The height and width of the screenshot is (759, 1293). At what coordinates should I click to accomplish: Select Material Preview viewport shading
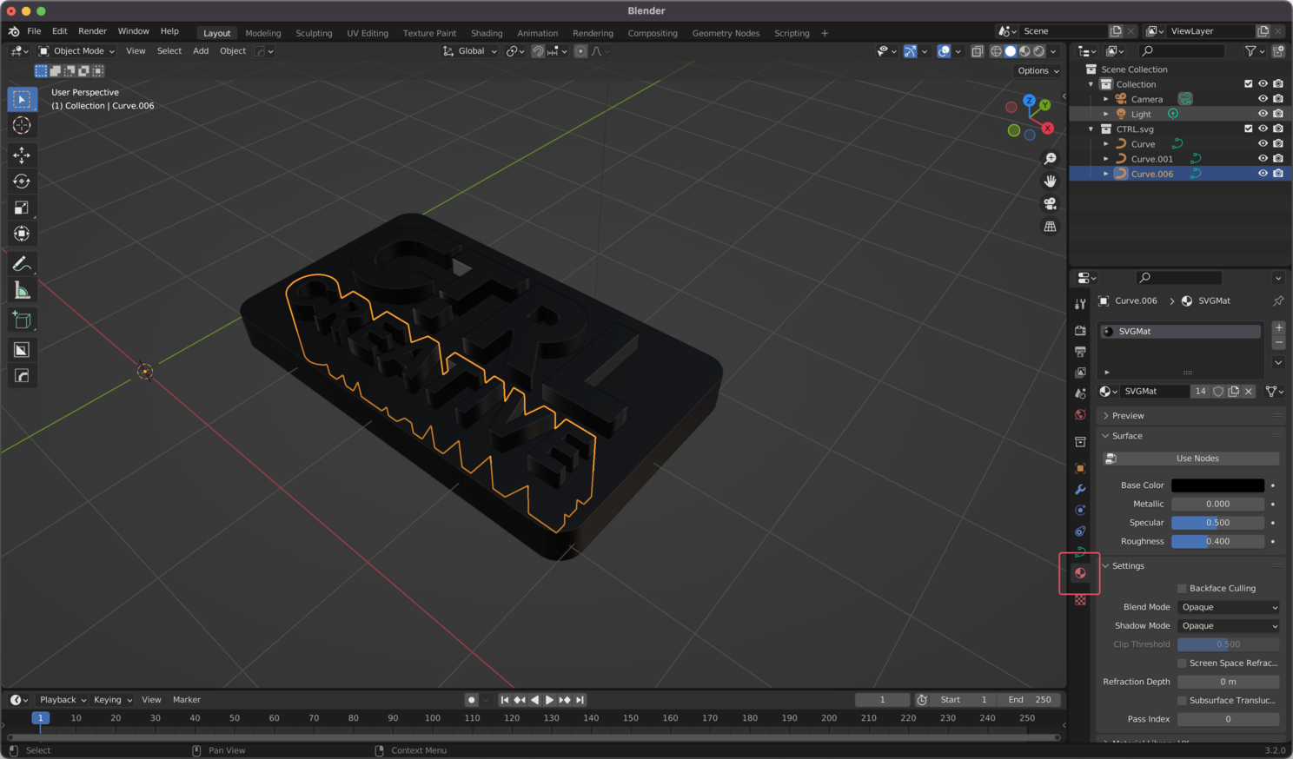click(1024, 51)
